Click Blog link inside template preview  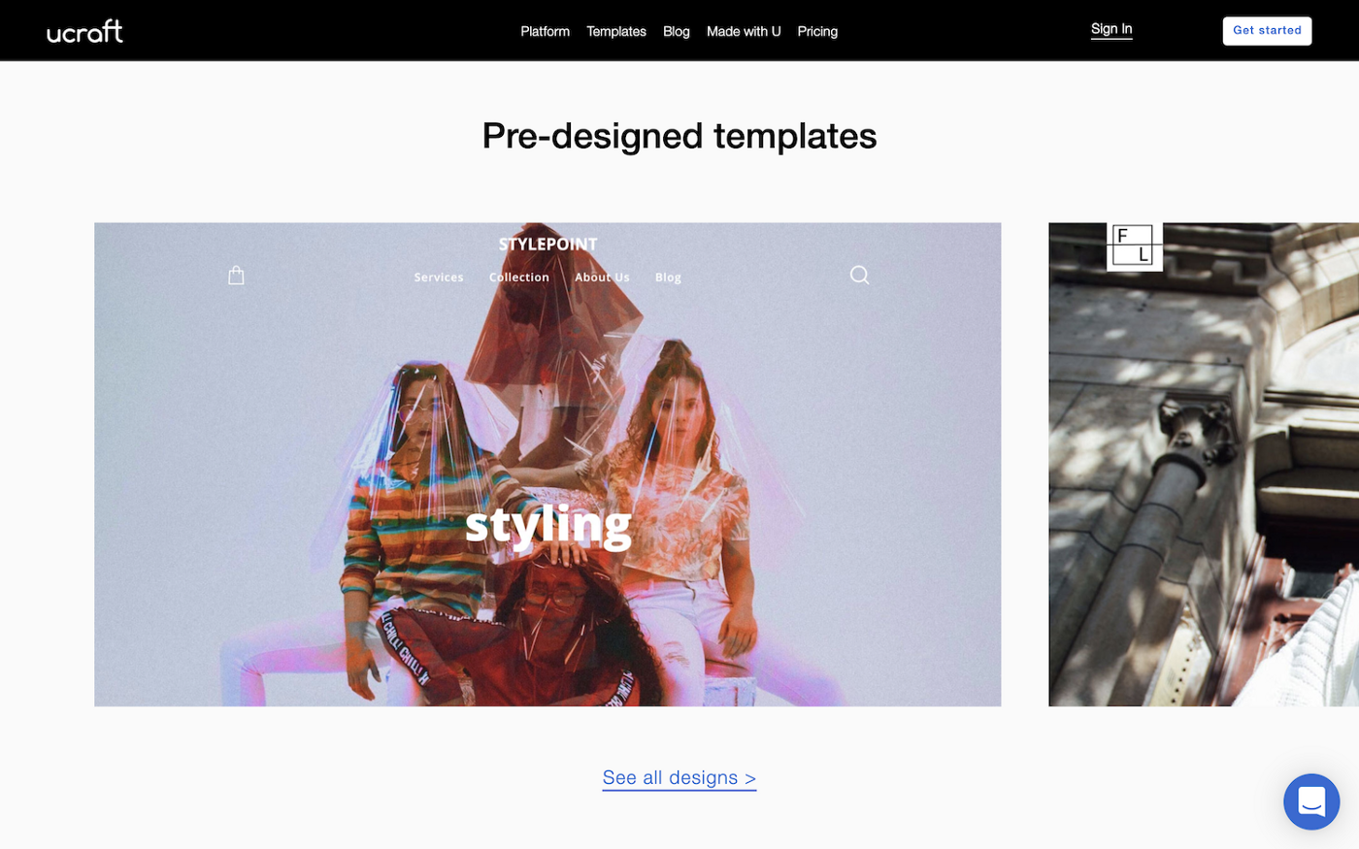(668, 278)
